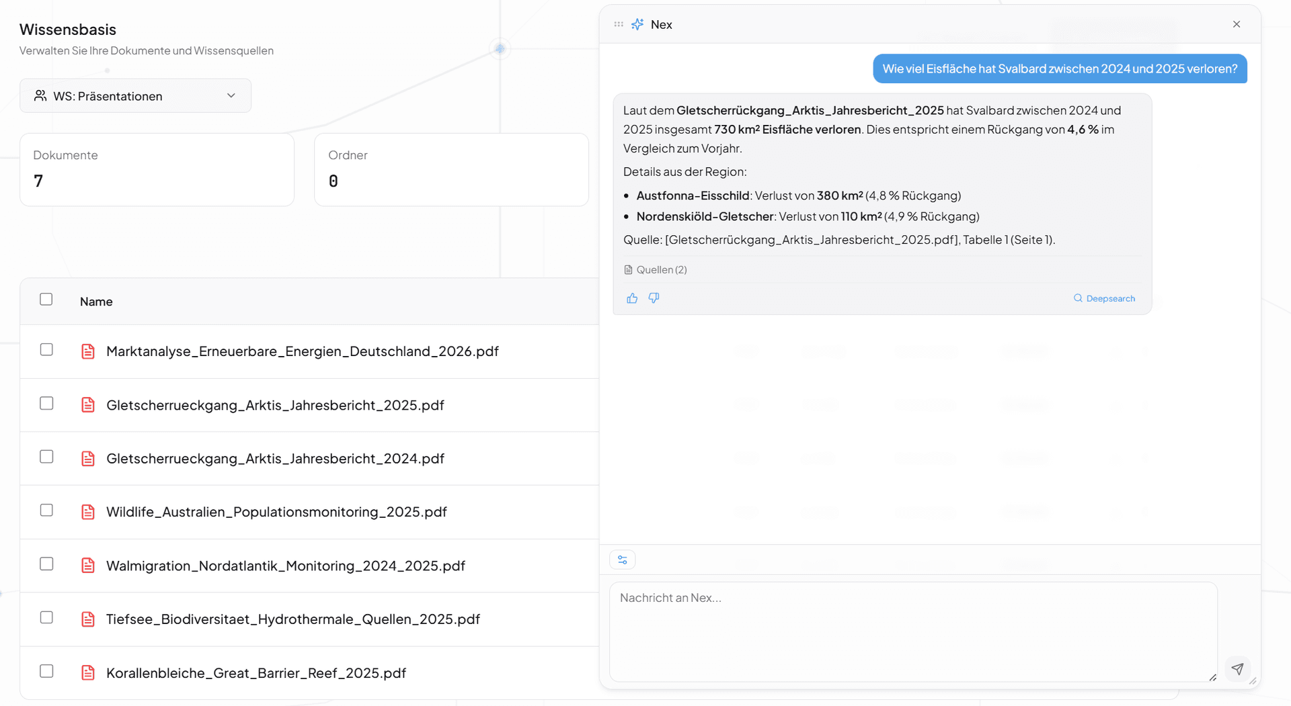Select all documents via header checkbox
This screenshot has height=706, width=1291.
tap(46, 300)
